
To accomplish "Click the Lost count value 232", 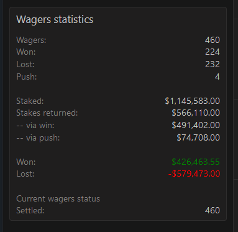I will tap(213, 64).
